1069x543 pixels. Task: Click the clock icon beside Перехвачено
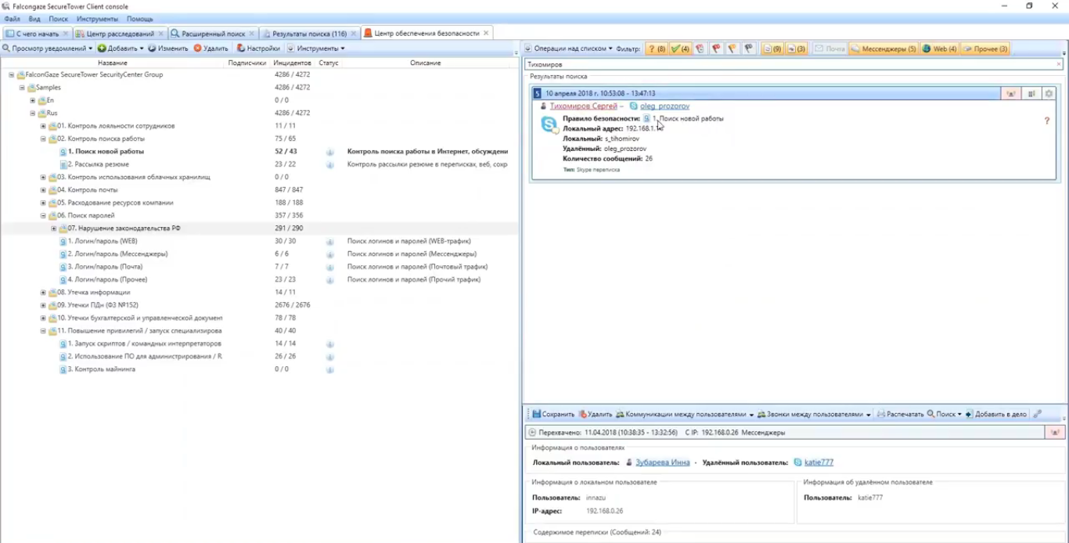pyautogui.click(x=533, y=432)
